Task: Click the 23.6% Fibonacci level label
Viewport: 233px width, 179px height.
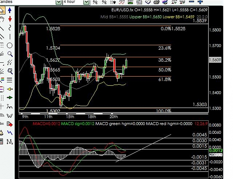Action: [165, 48]
